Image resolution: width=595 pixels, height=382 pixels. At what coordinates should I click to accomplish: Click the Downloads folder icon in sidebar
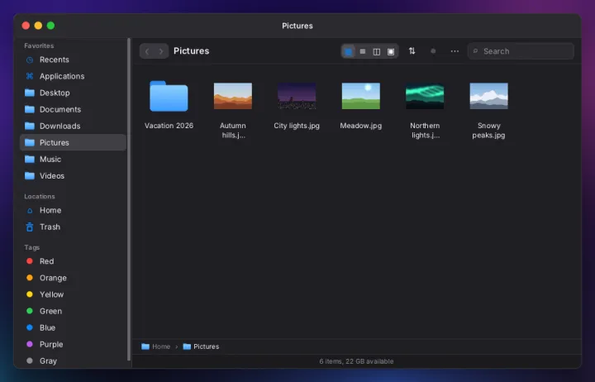[30, 126]
